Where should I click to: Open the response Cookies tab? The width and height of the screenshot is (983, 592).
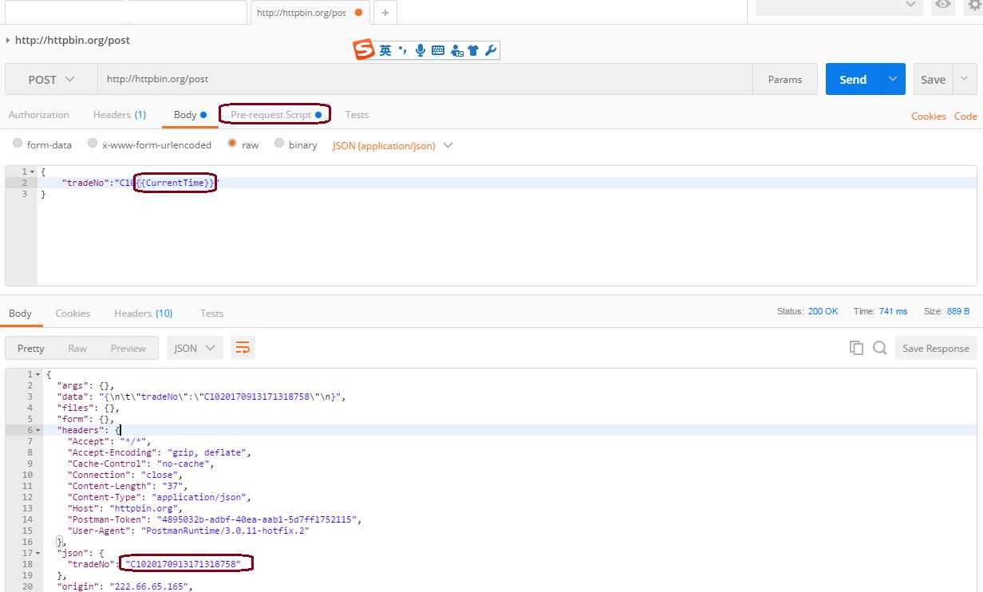tap(73, 313)
